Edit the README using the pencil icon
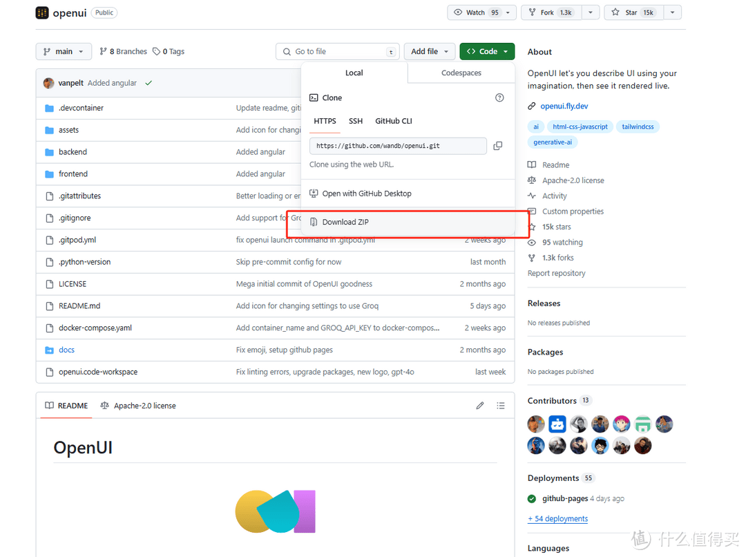Image resolution: width=746 pixels, height=557 pixels. pos(480,406)
